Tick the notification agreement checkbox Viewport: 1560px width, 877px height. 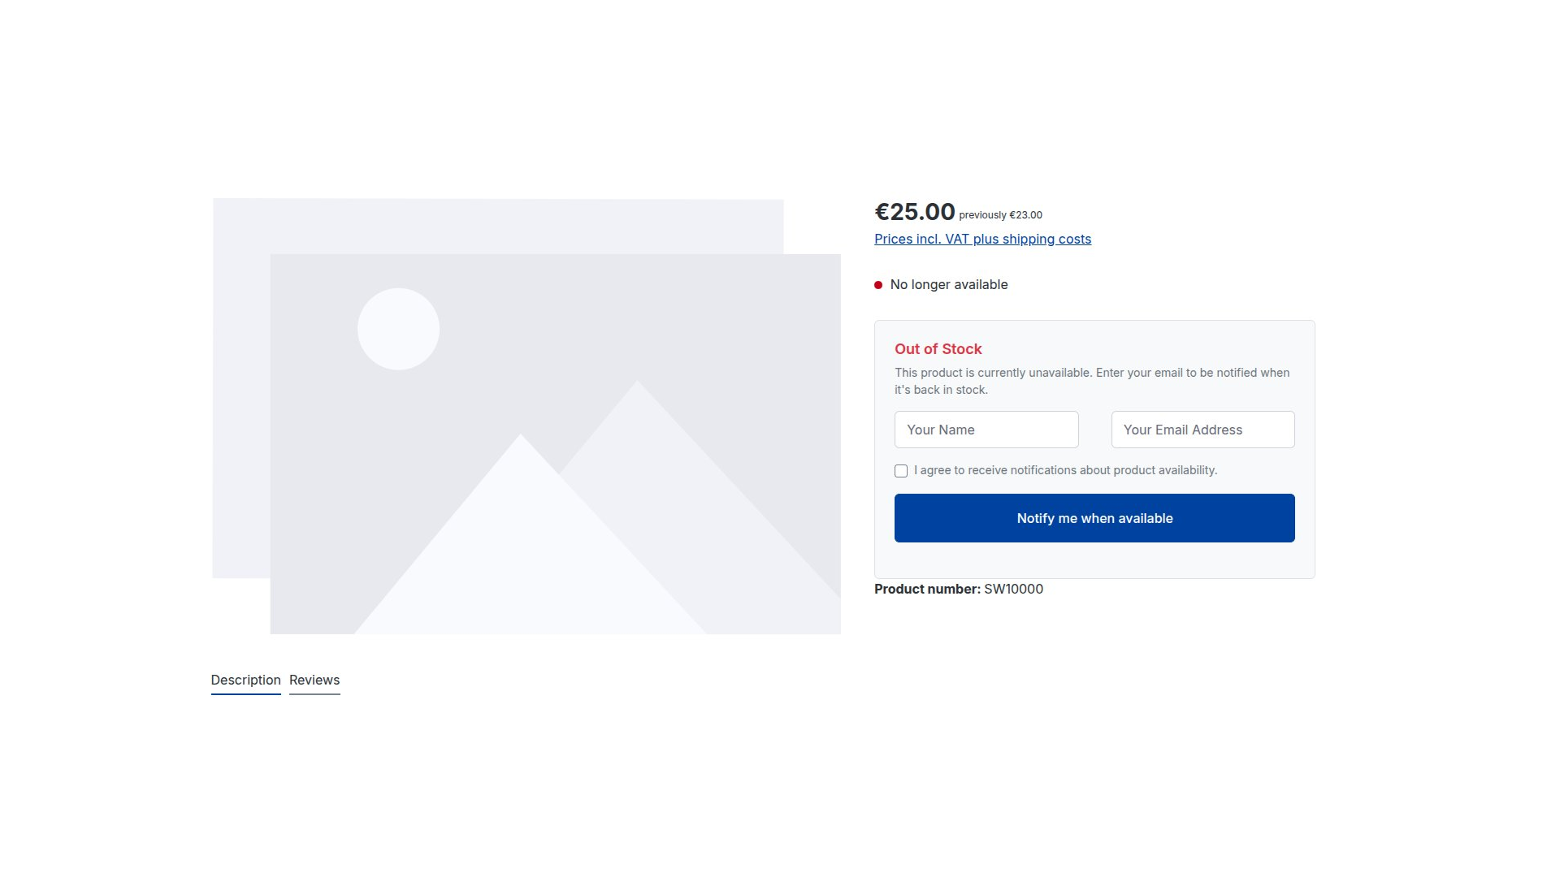click(x=901, y=471)
